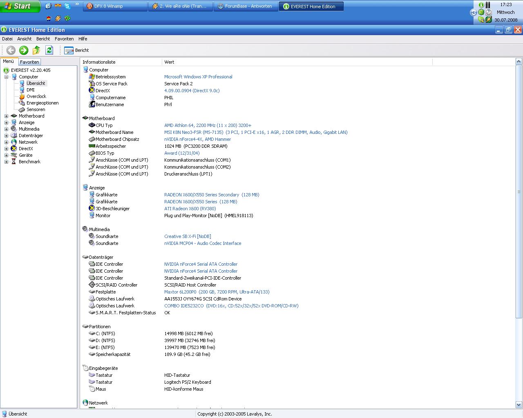Refresh the report view

click(49, 50)
